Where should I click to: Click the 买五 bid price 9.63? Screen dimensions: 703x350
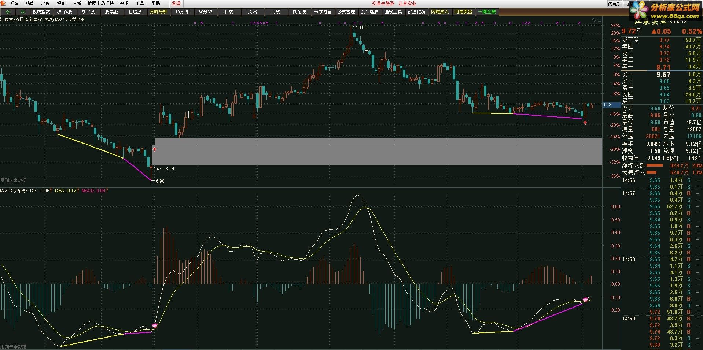point(664,101)
